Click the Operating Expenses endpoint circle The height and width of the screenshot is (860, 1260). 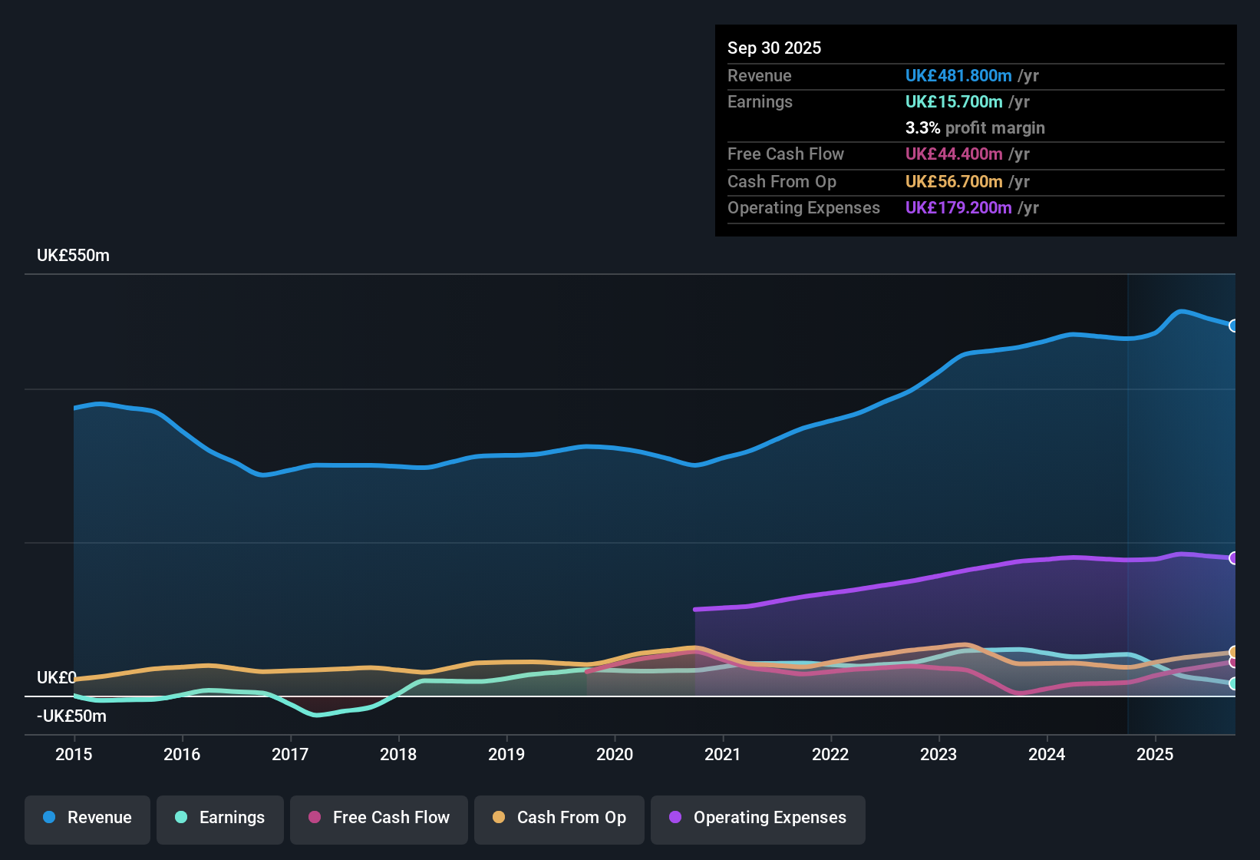click(x=1234, y=557)
